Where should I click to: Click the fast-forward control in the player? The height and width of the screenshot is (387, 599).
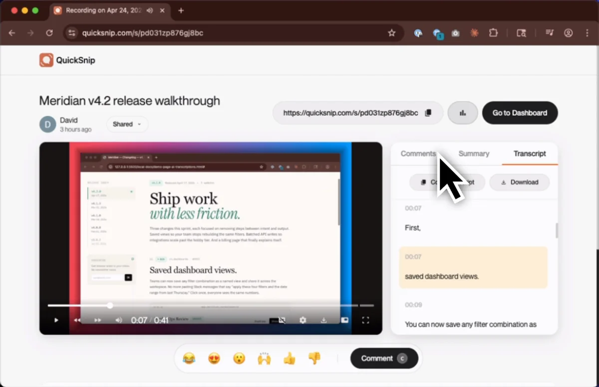97,320
